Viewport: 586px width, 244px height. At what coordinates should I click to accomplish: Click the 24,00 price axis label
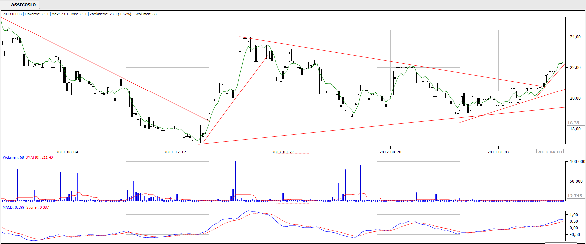(x=575, y=37)
